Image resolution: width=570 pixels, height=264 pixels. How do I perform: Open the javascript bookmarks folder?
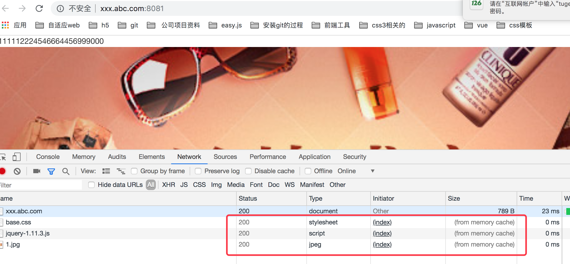pos(435,25)
